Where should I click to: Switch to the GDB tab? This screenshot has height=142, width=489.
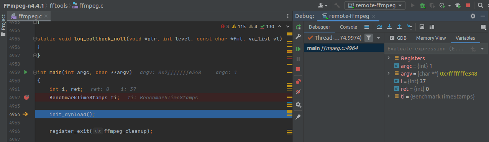click(398, 38)
